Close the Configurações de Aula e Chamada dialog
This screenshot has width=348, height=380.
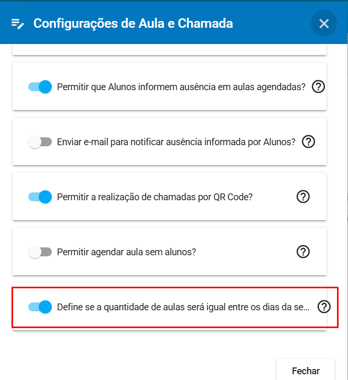point(323,24)
